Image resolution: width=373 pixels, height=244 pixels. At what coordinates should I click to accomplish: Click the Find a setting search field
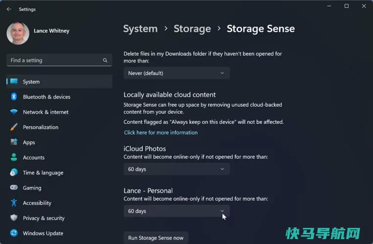click(60, 61)
